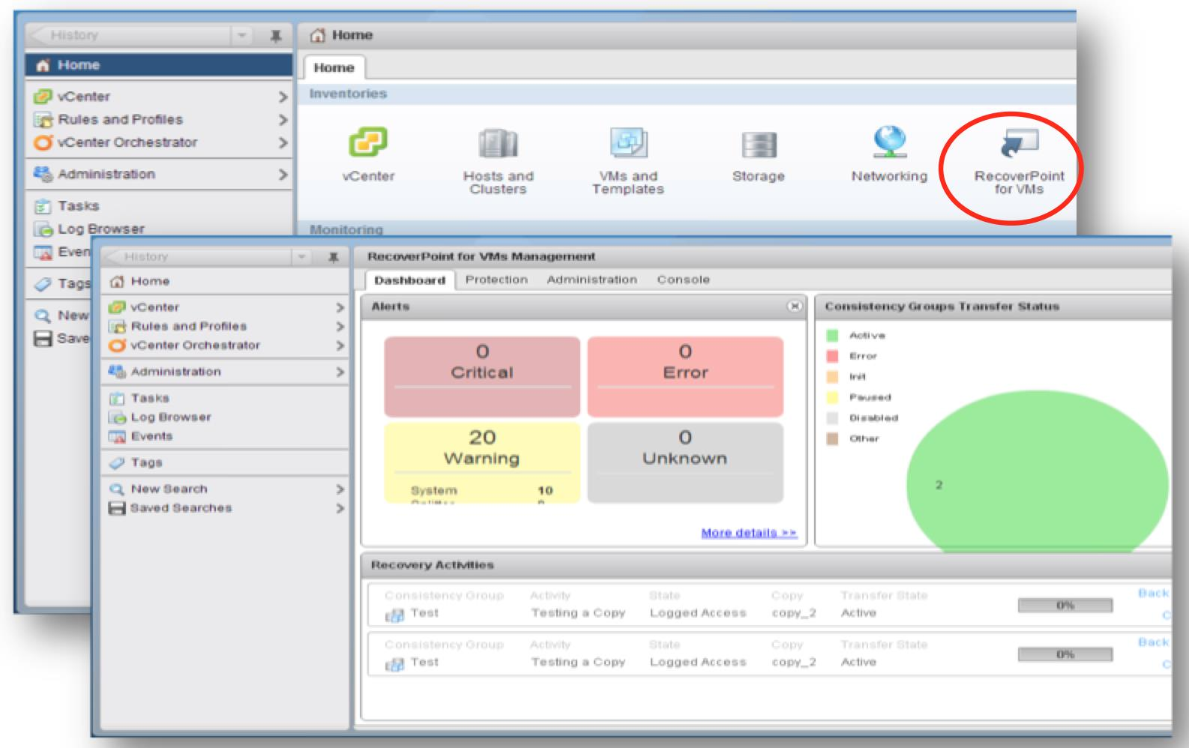Pin the History navigator in front window
Viewport: 1189px width, 748px height.
[x=334, y=257]
